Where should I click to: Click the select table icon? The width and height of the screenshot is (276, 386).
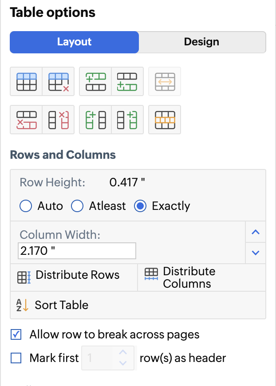click(26, 81)
